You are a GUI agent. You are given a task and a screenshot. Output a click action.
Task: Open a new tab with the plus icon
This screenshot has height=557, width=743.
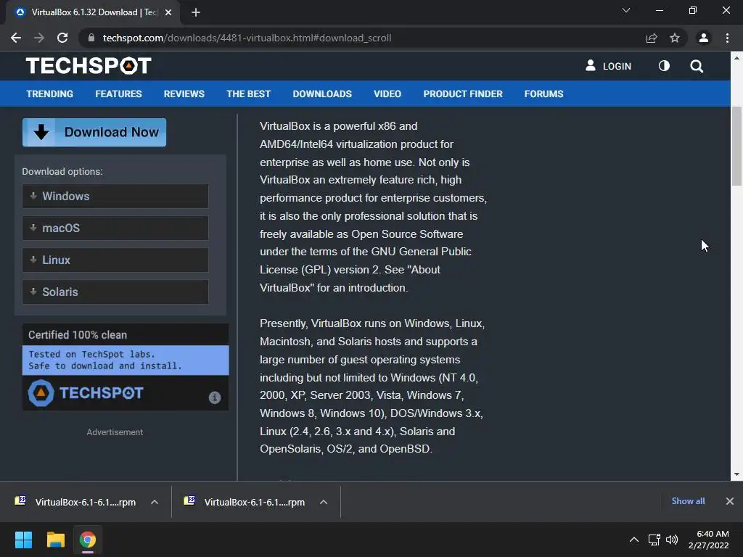pyautogui.click(x=196, y=12)
